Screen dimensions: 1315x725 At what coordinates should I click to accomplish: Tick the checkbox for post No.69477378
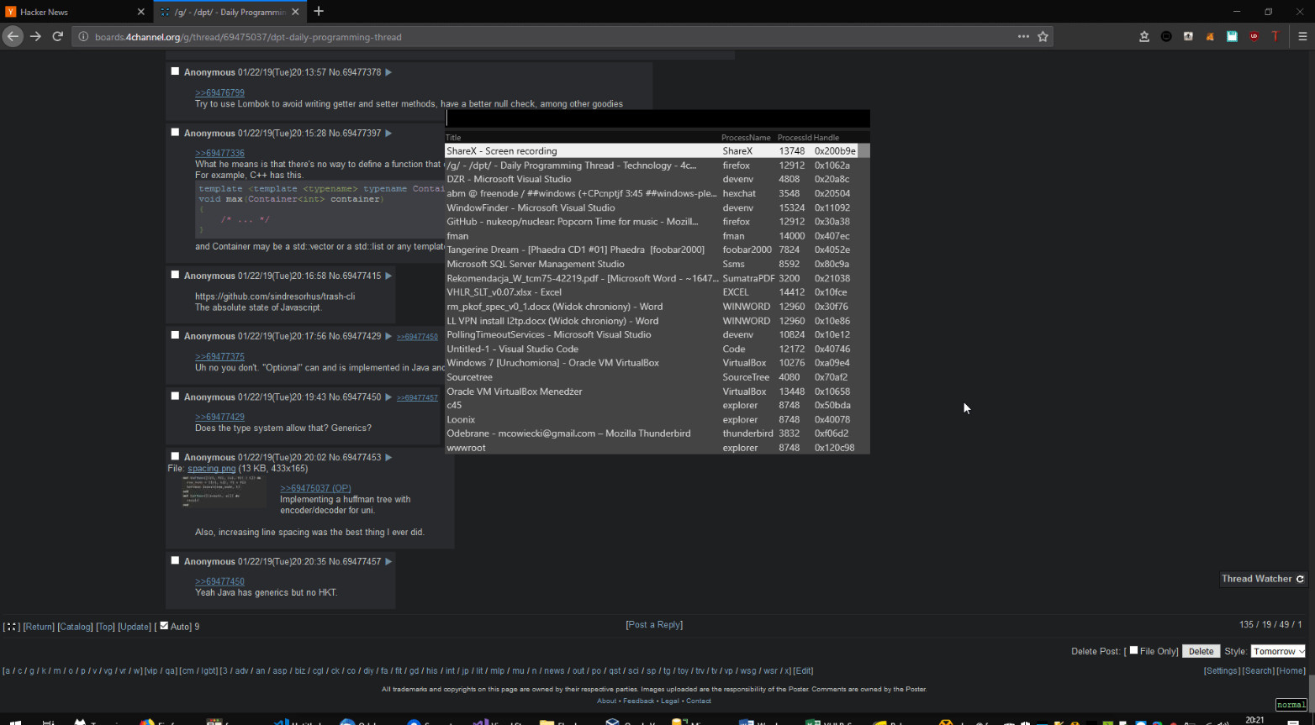175,71
